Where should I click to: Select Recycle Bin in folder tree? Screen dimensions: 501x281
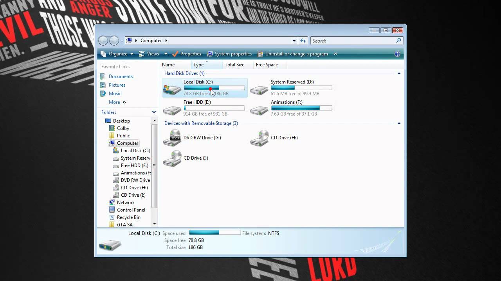128,217
